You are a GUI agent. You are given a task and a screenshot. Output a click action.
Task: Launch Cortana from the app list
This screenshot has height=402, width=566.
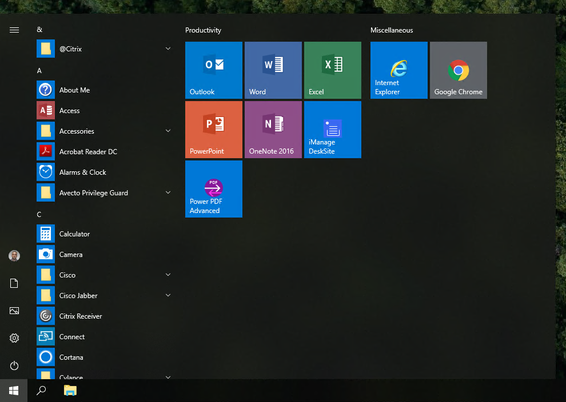(105, 357)
